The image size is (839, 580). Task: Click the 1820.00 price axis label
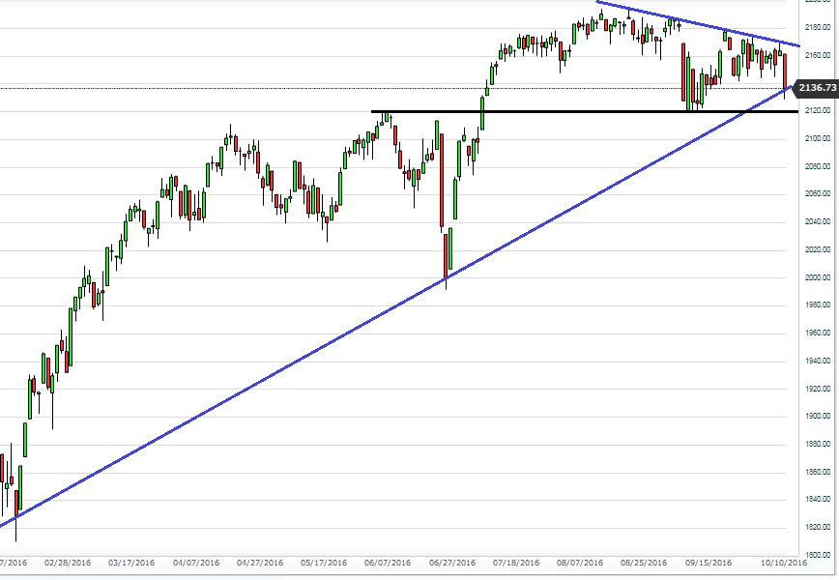pos(818,527)
